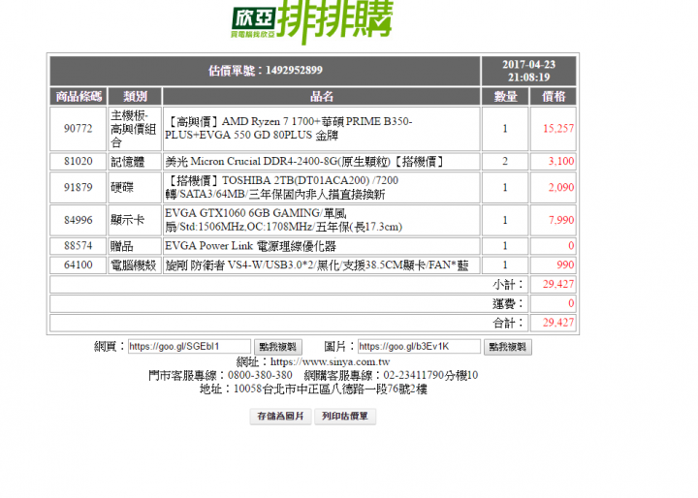Click the TOSHIBA 2TB hard drive name

(282, 187)
